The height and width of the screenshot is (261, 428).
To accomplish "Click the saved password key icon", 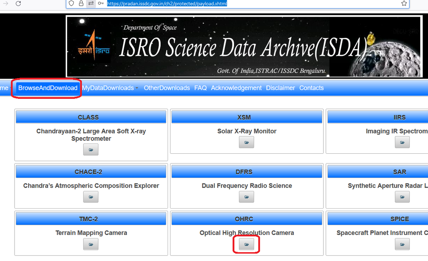I will coord(101,4).
